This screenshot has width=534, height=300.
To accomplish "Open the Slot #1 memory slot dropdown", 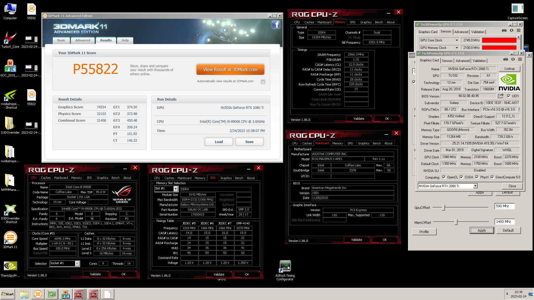I will pos(175,189).
